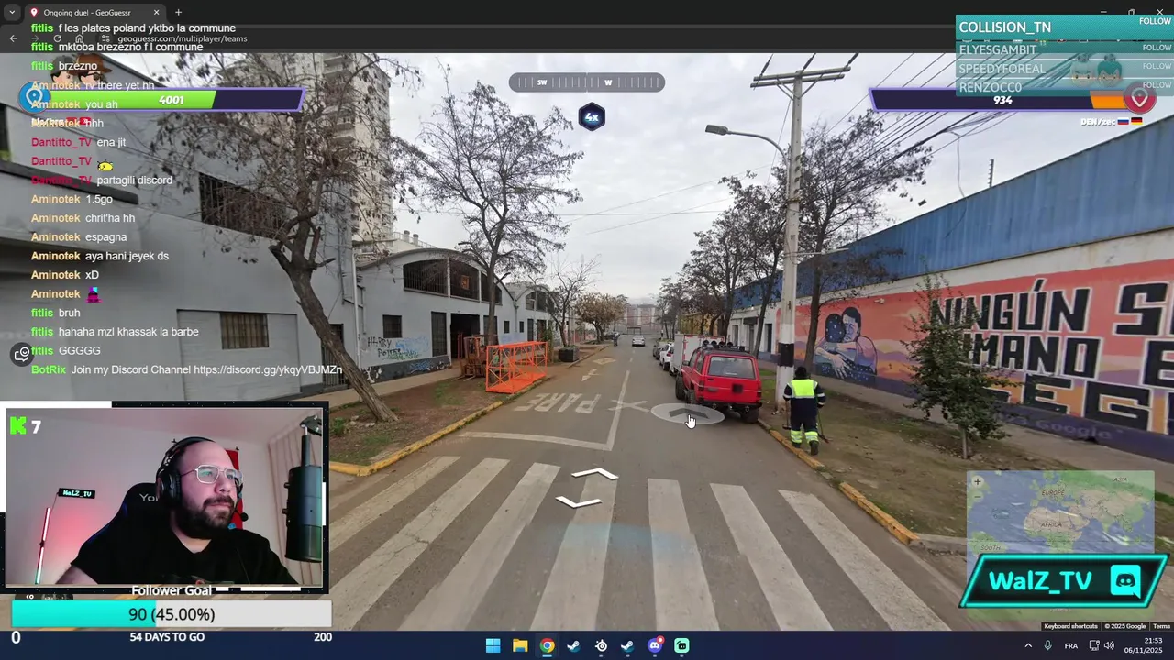Click the geoguessr.com/multiplayer/teams address bar
1174x660 pixels.
[x=183, y=38]
